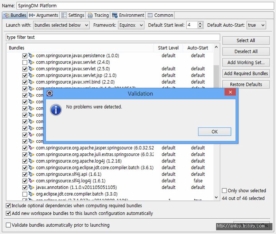Image resolution: width=276 pixels, height=234 pixels.
Task: Click the blue information icon in Validation dialog
Action: coord(56,110)
